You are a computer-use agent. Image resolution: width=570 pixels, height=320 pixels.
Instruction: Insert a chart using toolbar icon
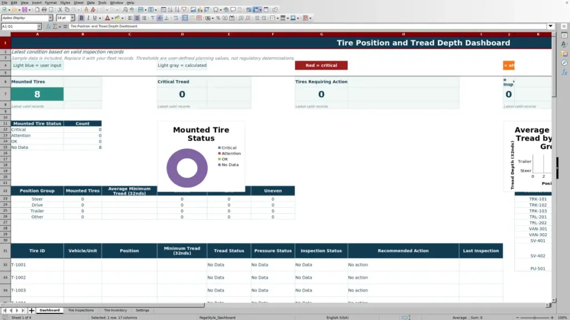pos(200,9)
